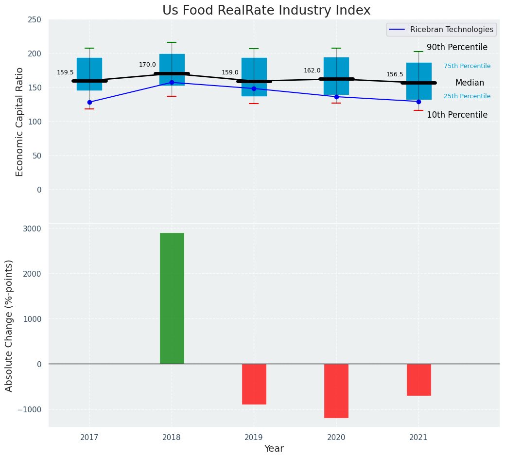505x458 pixels.
Task: Click the 90th Percentile annotation
Action: [457, 47]
